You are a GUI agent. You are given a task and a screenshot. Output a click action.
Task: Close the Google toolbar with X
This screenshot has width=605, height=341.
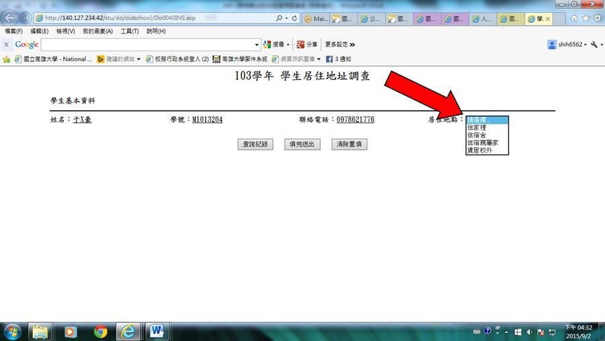(6, 44)
